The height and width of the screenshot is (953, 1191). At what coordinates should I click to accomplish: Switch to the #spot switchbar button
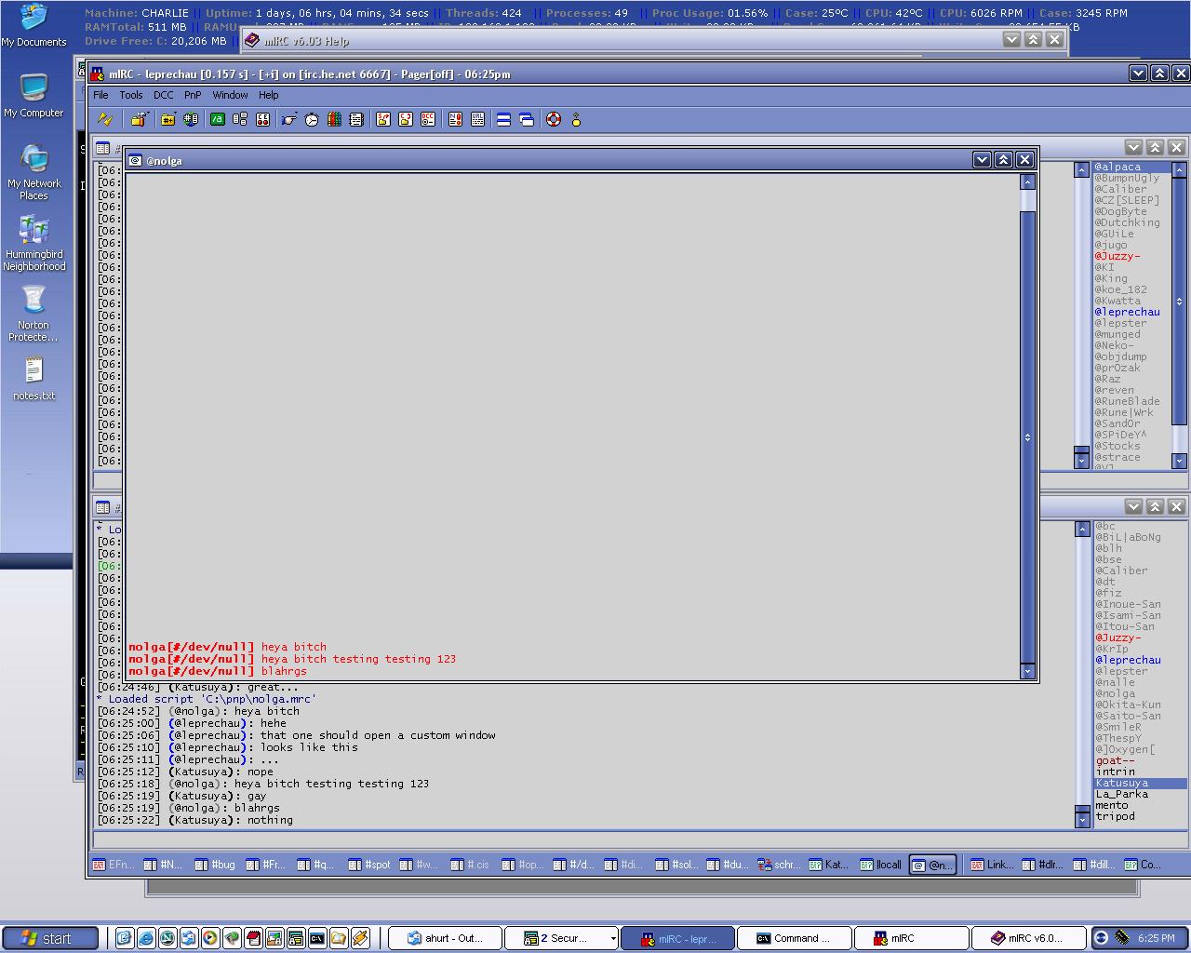[x=368, y=865]
